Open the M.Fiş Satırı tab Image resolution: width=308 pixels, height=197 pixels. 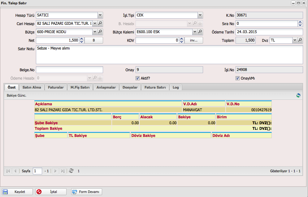tap(80, 87)
